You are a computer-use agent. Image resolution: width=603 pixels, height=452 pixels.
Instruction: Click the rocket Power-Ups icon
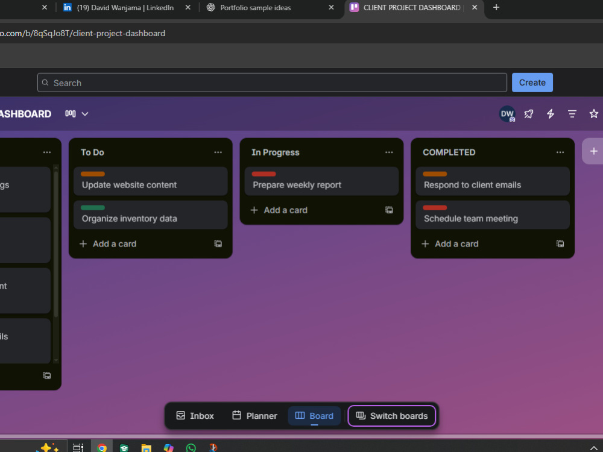click(529, 114)
